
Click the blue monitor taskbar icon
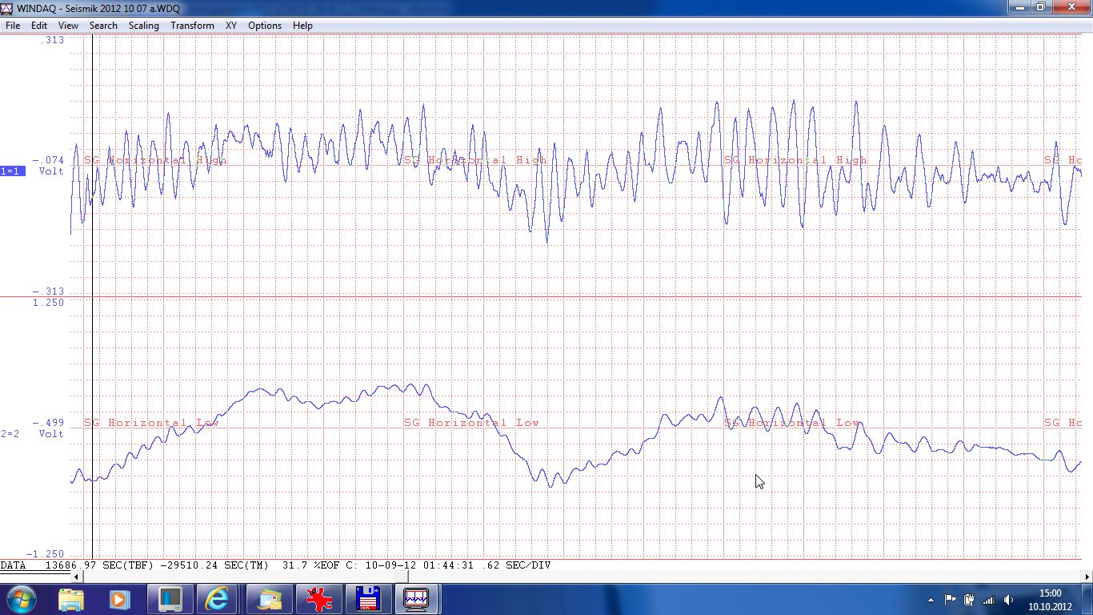(169, 599)
